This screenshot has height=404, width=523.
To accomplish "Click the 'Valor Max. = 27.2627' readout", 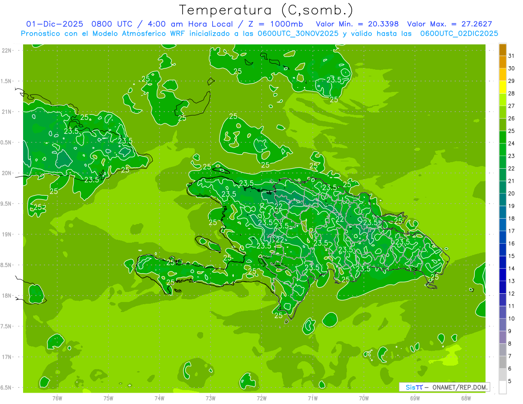I will point(449,24).
